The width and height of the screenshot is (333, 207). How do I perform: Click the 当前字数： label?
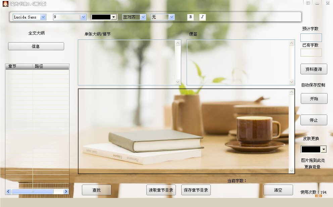[237, 181]
